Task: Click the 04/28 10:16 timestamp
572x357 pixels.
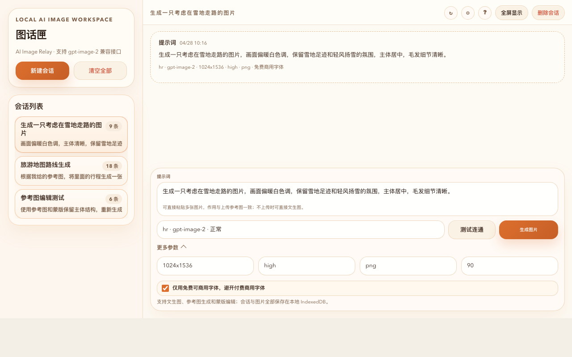Action: [193, 43]
